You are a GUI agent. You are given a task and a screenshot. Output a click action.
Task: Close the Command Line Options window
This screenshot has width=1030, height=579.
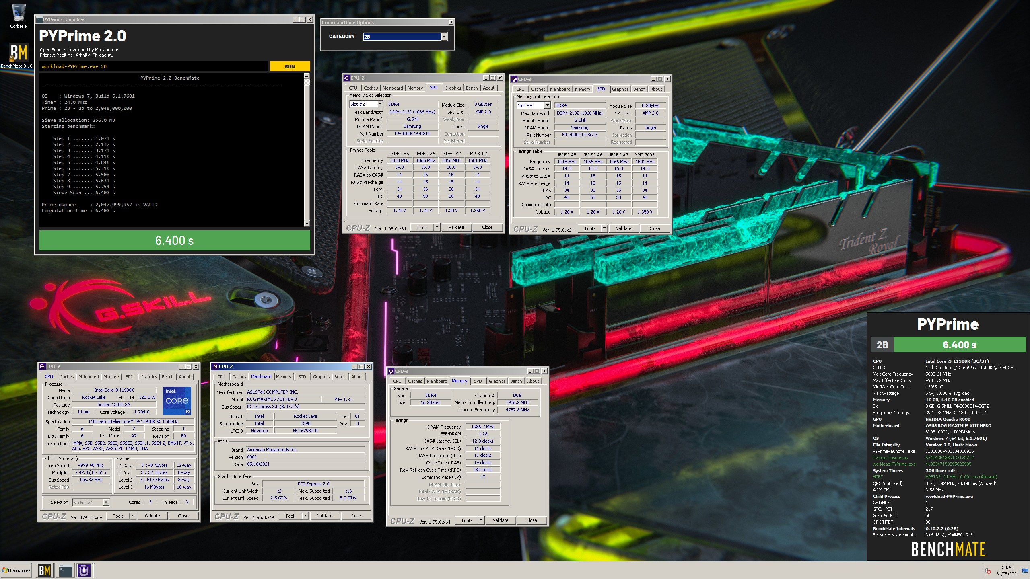click(x=451, y=22)
